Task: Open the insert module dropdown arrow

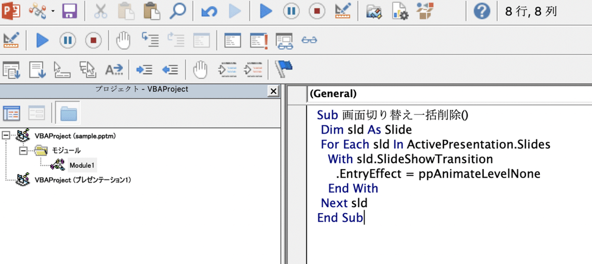Action: point(53,11)
